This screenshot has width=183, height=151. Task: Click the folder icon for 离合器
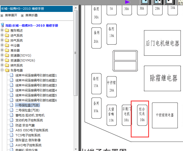tap(7, 50)
